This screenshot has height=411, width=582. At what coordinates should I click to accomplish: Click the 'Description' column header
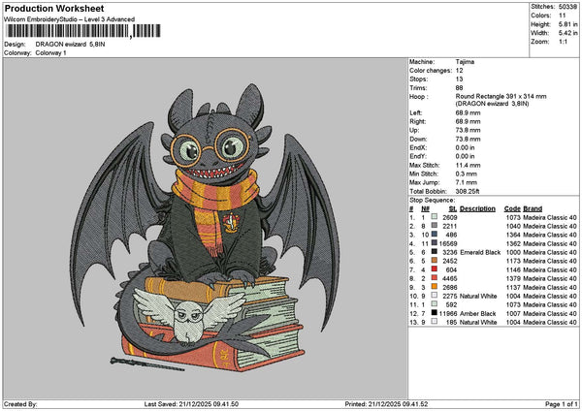click(477, 208)
